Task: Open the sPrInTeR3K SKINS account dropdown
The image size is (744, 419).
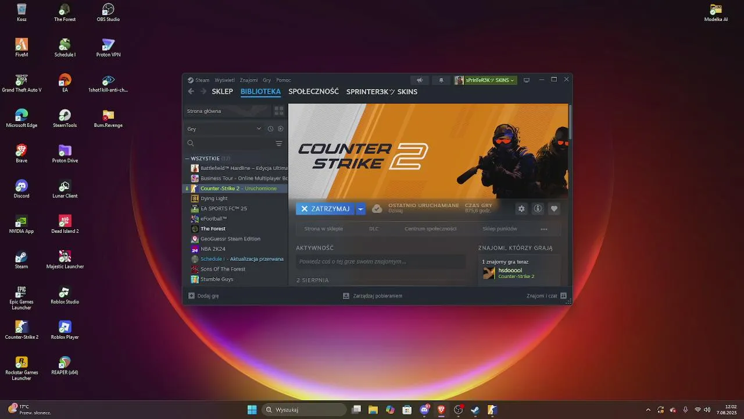Action: point(485,80)
